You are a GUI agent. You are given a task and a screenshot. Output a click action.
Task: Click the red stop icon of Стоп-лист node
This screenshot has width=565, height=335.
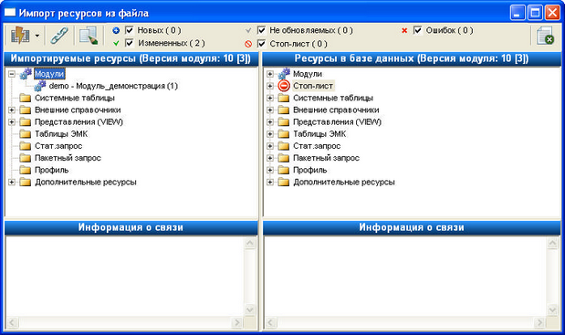point(284,86)
